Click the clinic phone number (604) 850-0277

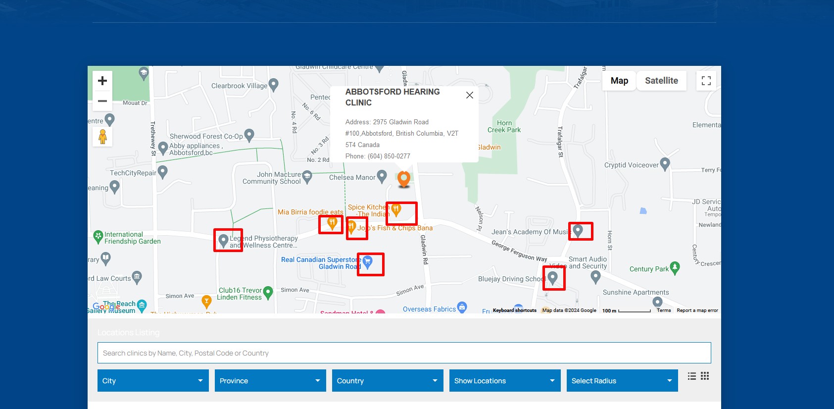[389, 156]
